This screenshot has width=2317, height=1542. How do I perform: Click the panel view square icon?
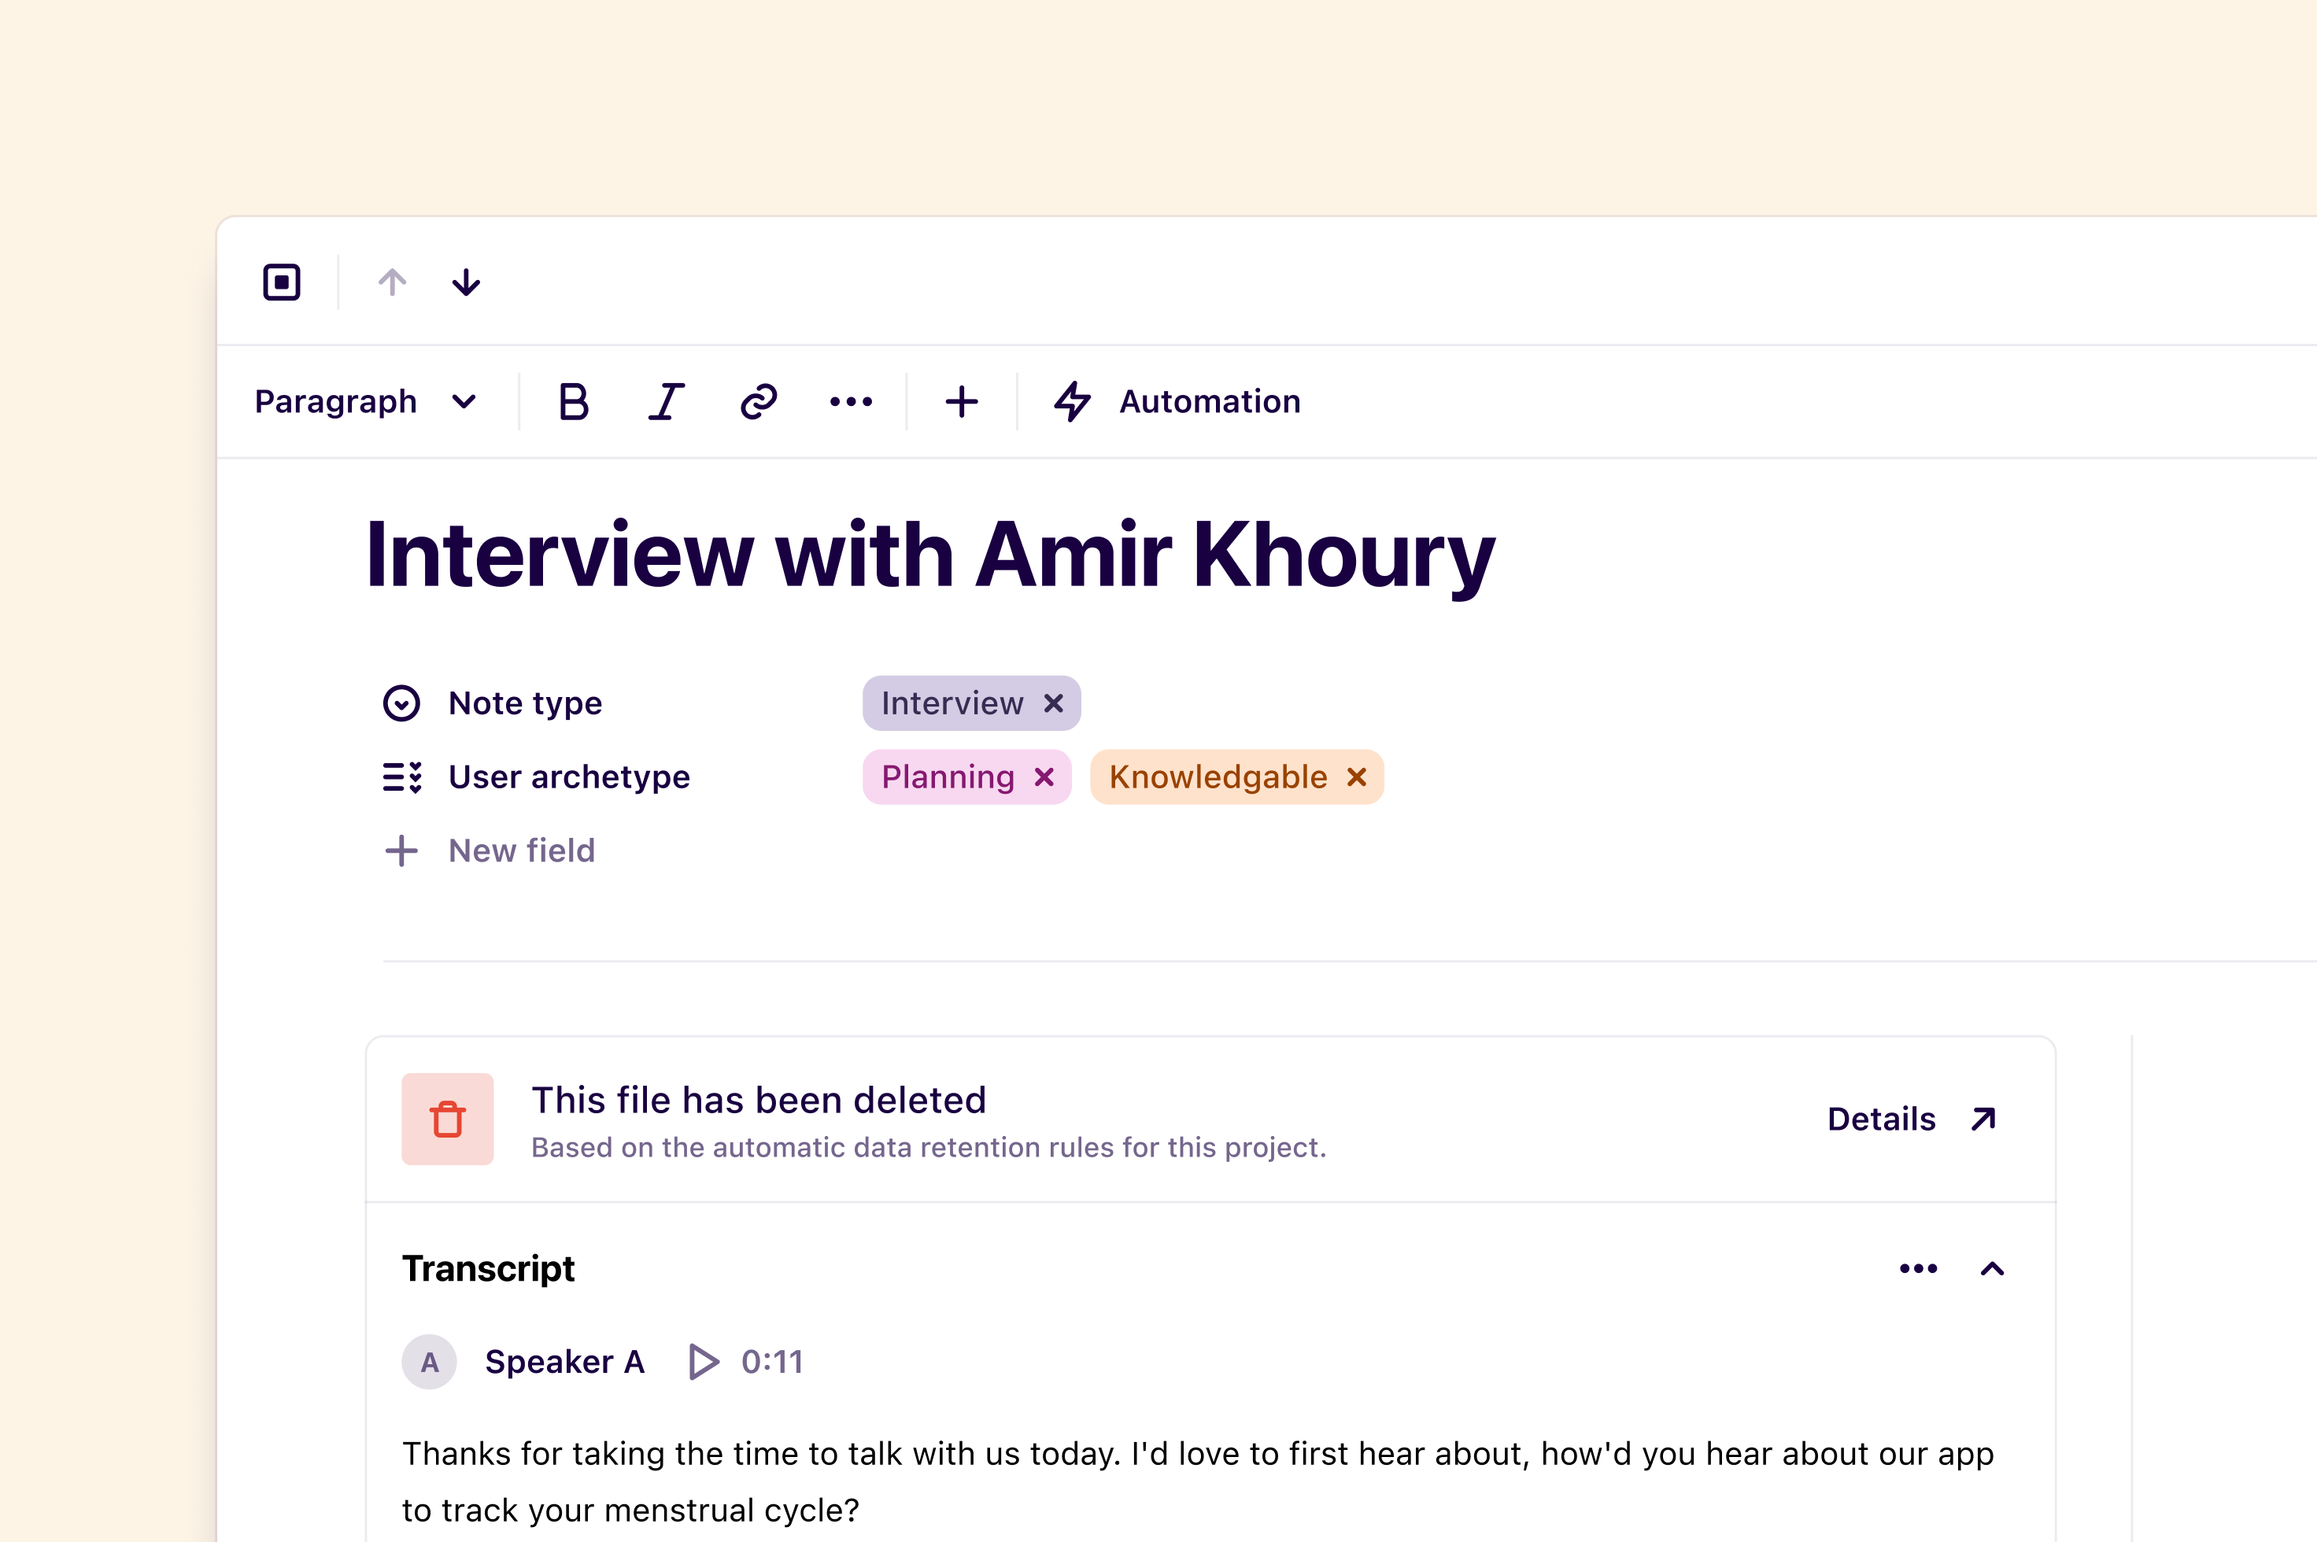(x=282, y=282)
